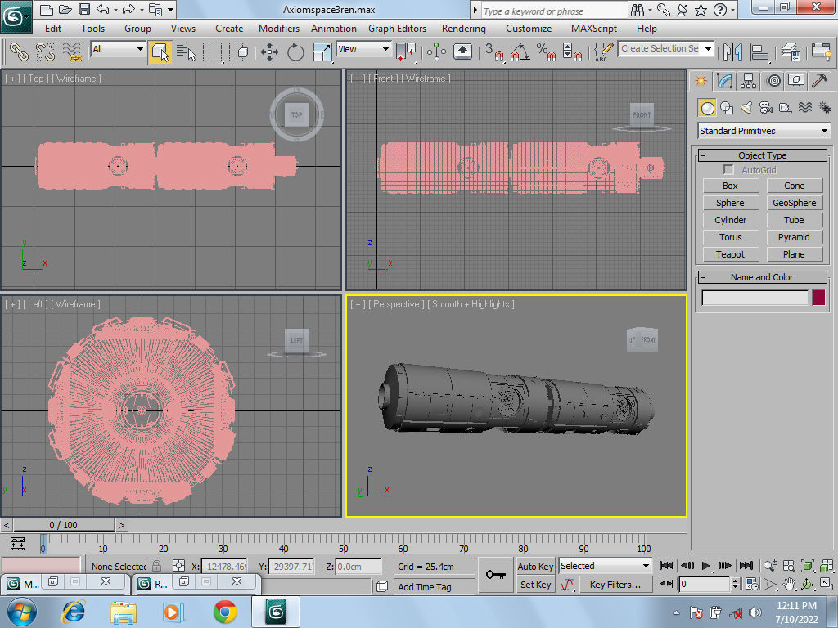Switch to the Motion panel tab
Viewport: 838px width, 628px height.
click(773, 81)
